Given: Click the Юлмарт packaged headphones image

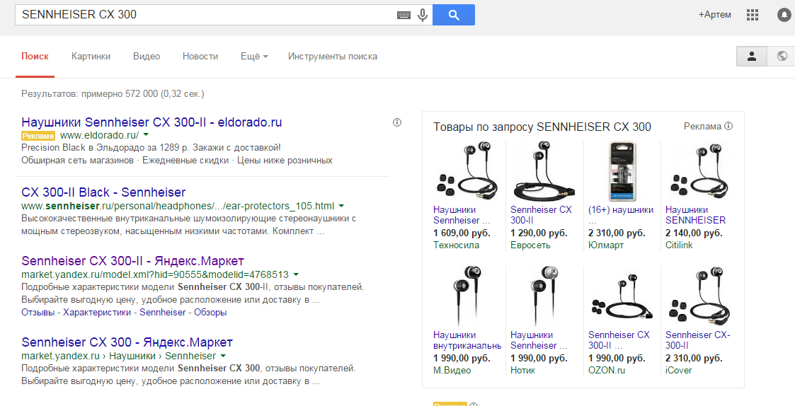Looking at the screenshot, I should click(x=622, y=170).
